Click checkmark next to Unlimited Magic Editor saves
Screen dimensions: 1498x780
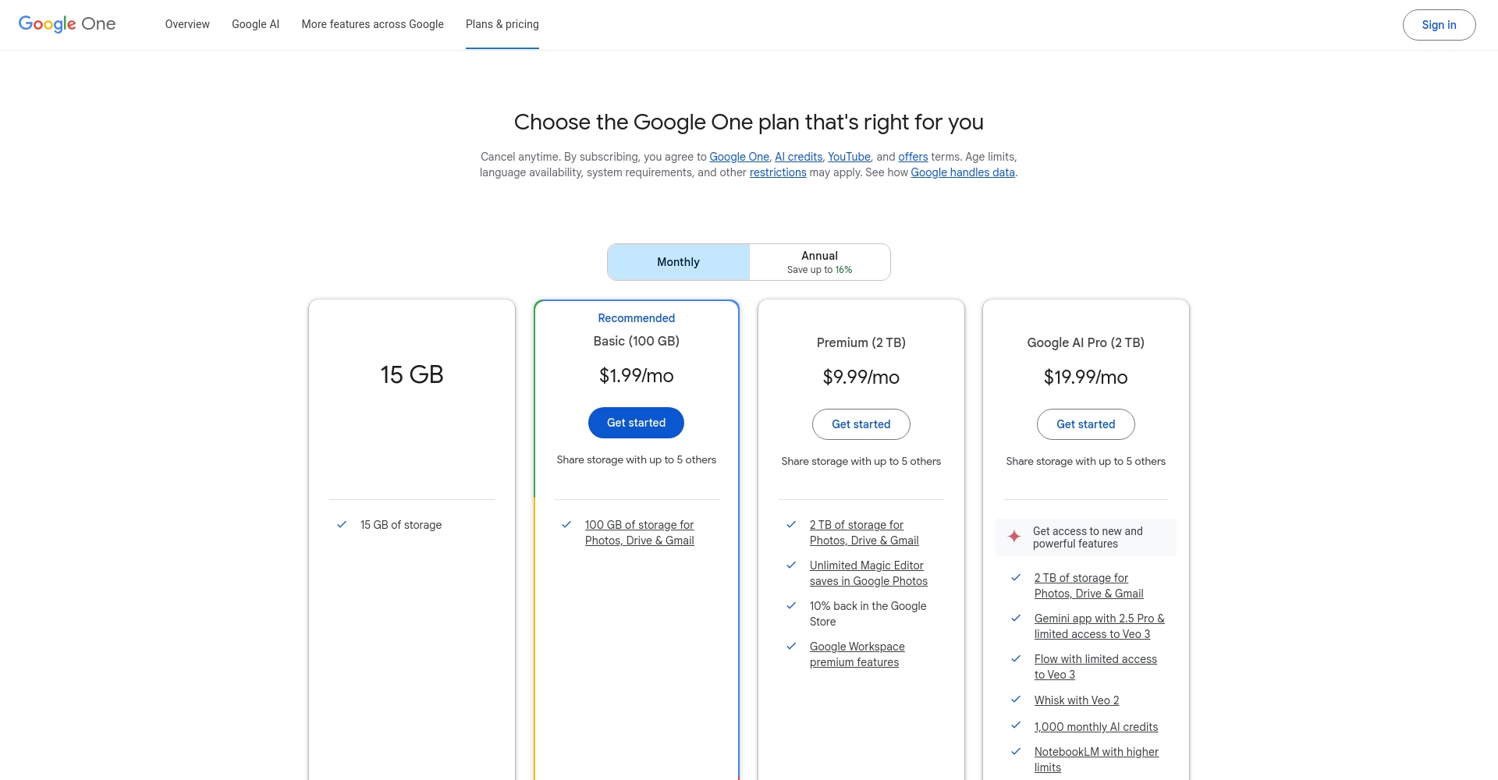pyautogui.click(x=791, y=565)
